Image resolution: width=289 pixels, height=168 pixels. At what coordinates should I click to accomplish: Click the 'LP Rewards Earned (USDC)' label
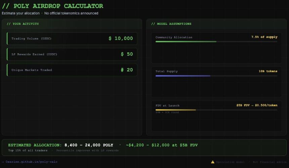coord(34,54)
